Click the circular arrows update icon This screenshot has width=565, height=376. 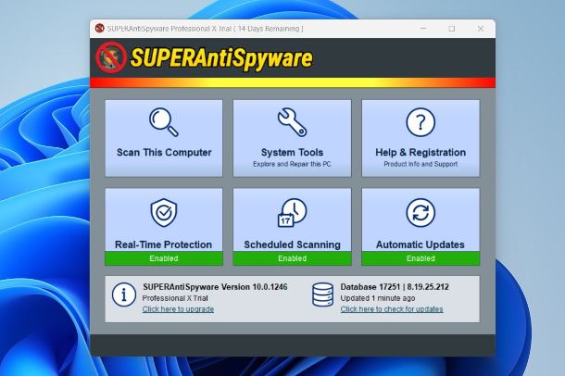(421, 213)
